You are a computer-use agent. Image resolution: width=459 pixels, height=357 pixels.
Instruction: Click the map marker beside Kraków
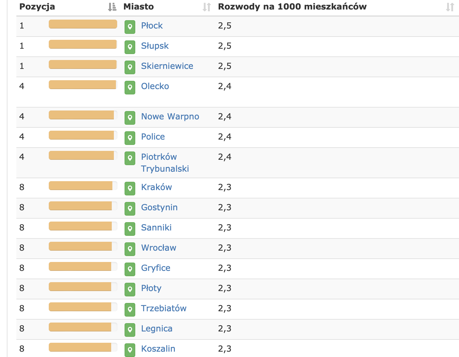pyautogui.click(x=130, y=189)
